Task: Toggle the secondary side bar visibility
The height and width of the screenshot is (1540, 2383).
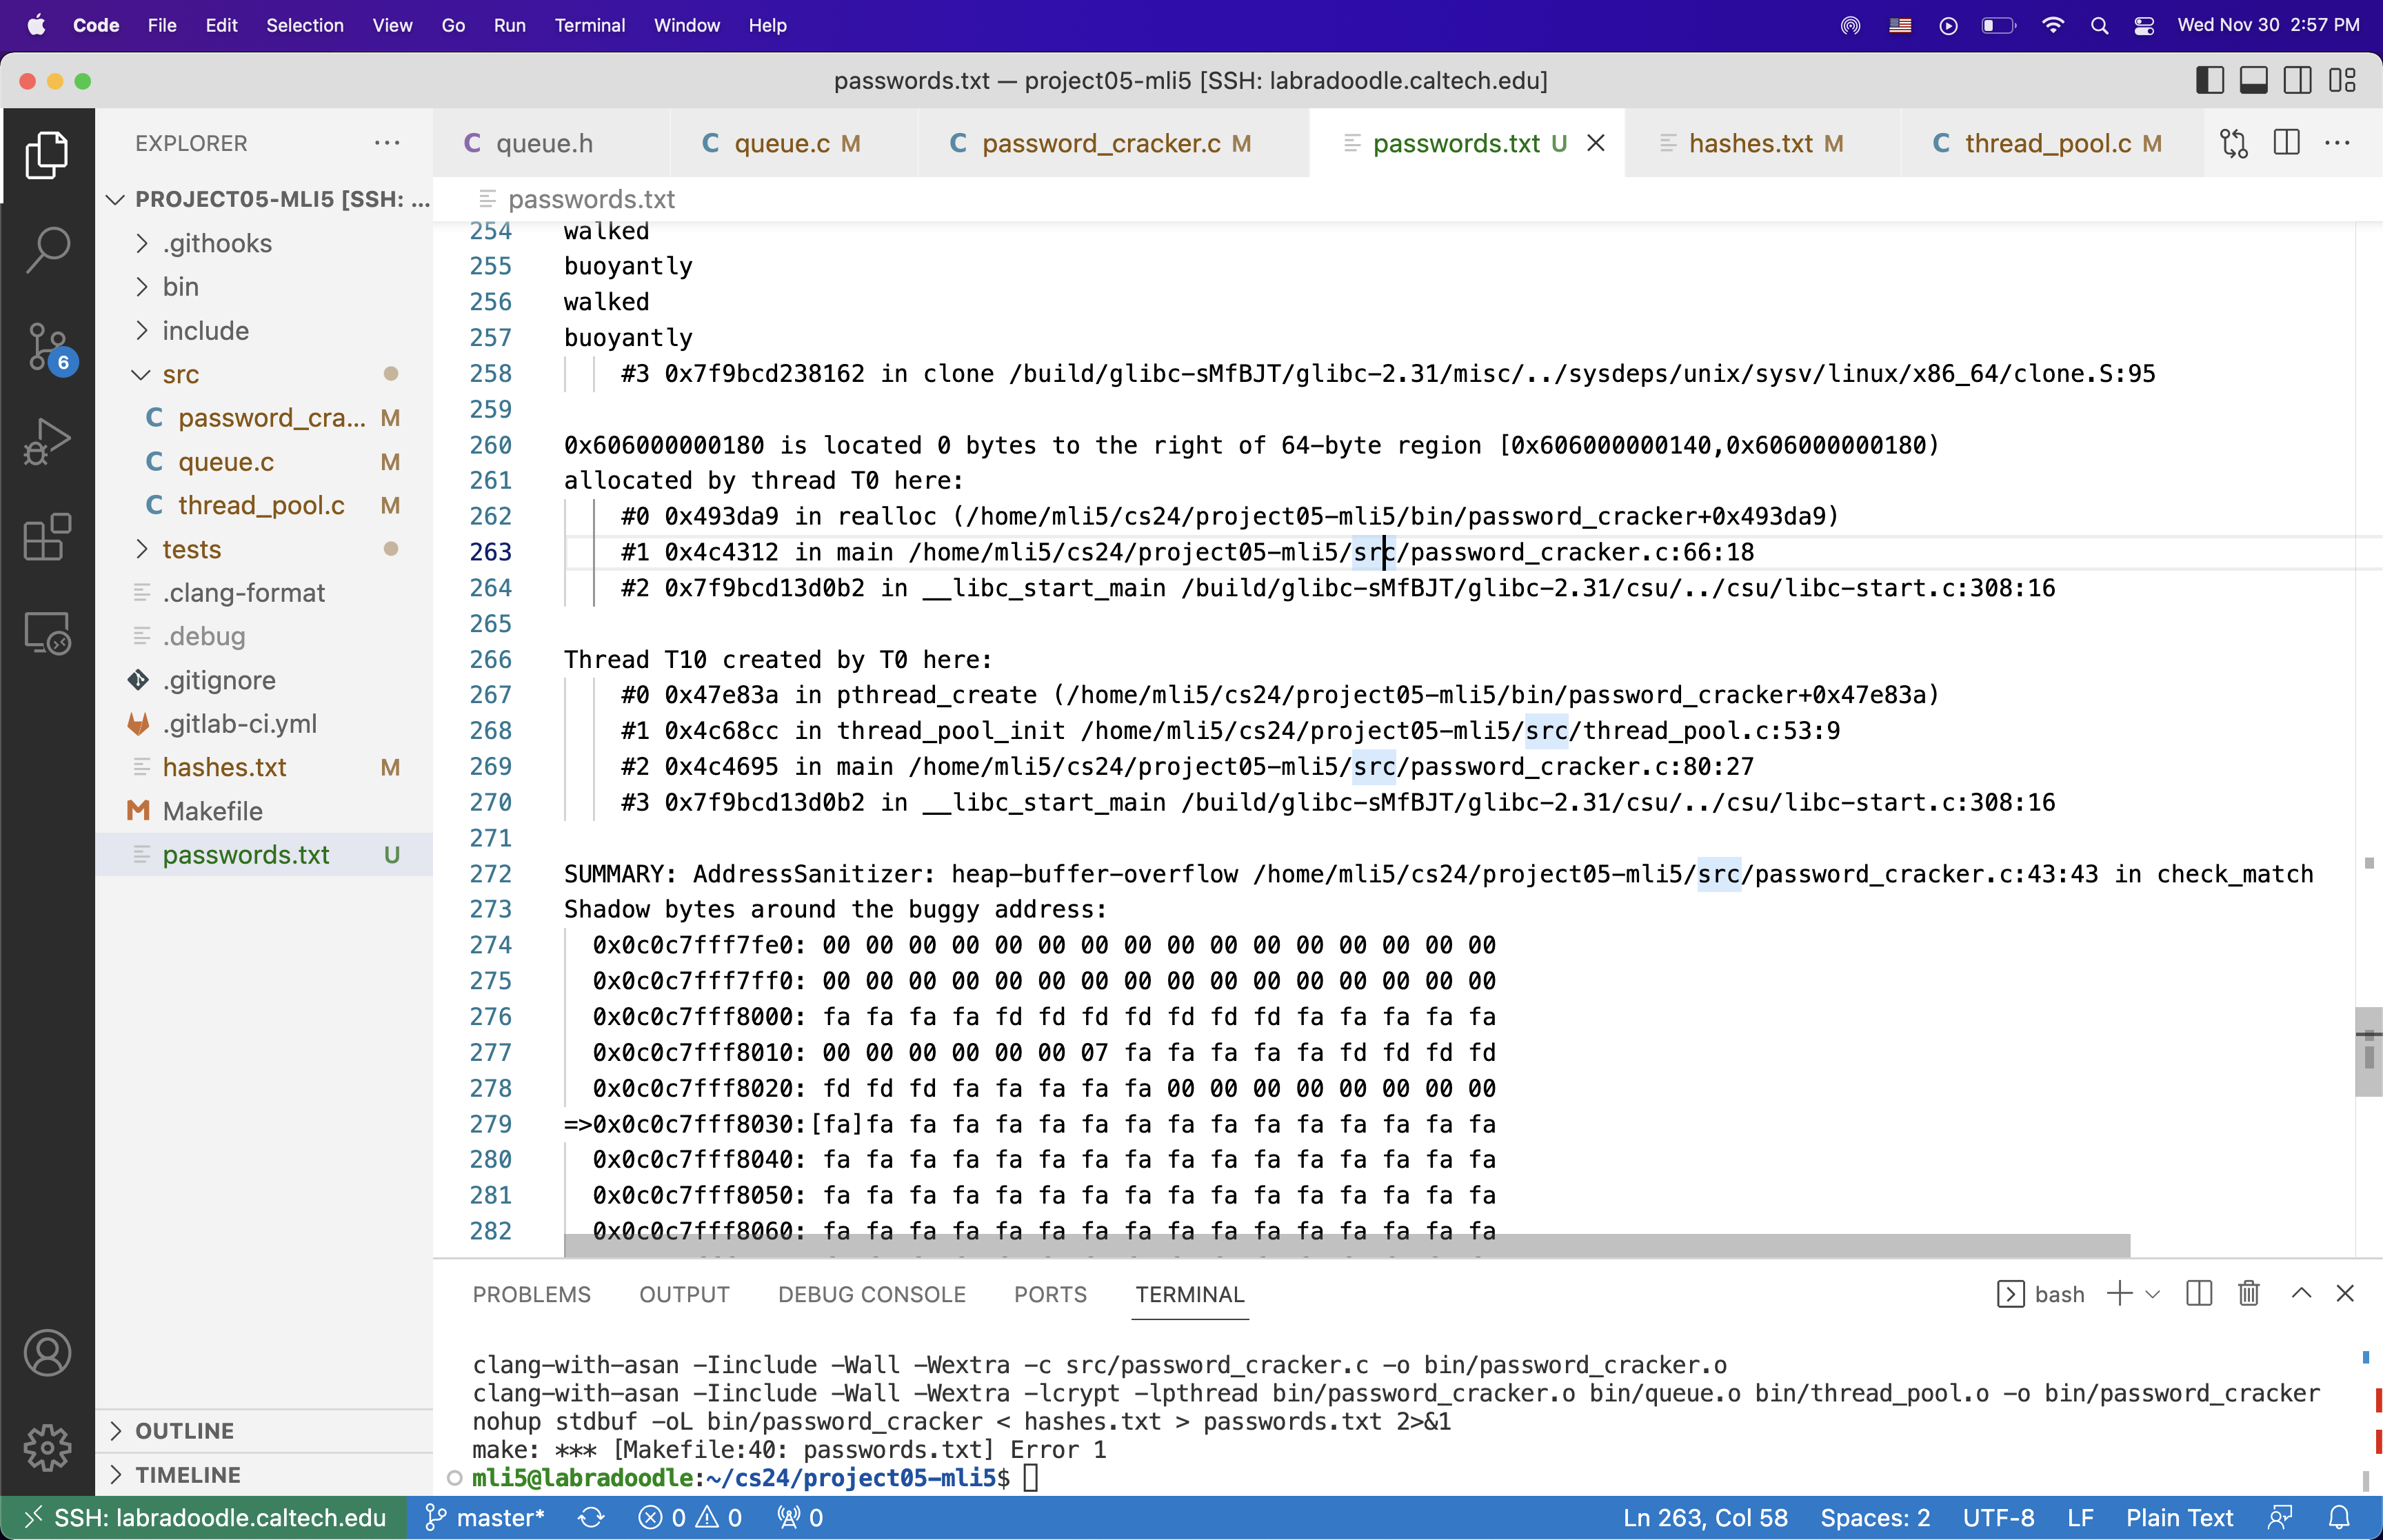Action: pos(2297,81)
